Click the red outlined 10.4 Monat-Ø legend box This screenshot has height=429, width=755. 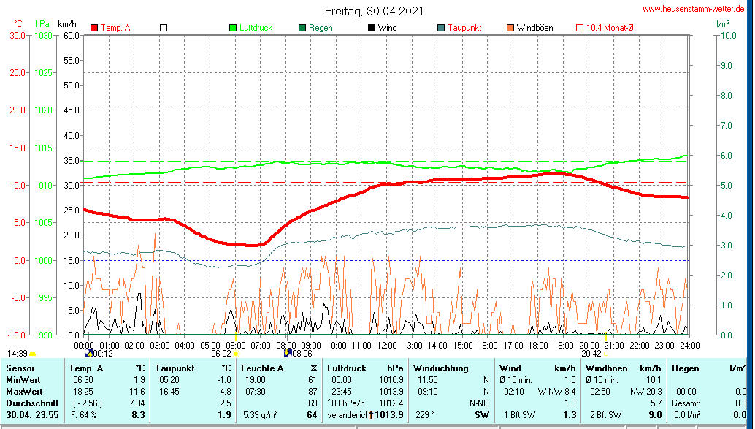pos(580,28)
